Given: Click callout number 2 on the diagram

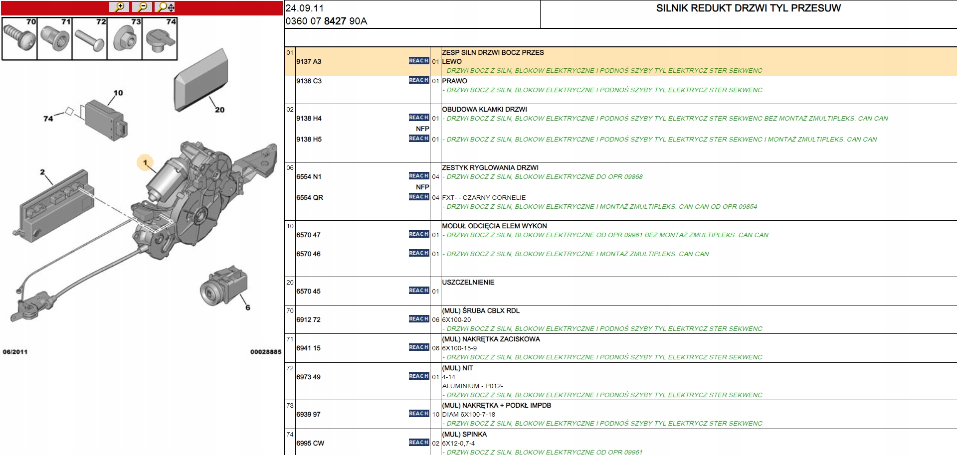Looking at the screenshot, I should pyautogui.click(x=42, y=172).
